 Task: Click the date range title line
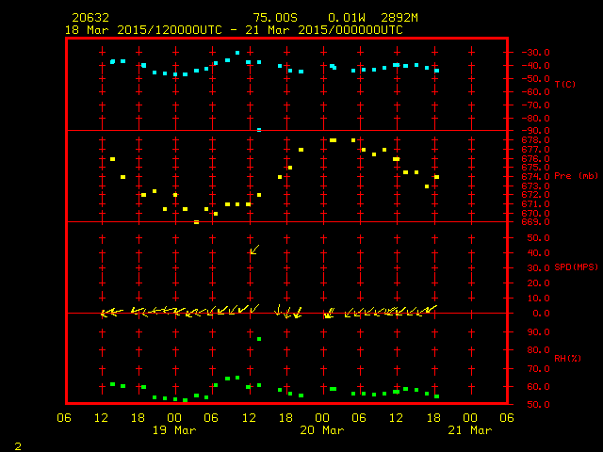point(234,30)
